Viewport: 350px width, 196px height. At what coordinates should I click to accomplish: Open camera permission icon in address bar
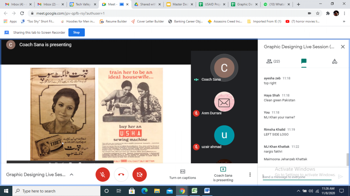(x=309, y=13)
